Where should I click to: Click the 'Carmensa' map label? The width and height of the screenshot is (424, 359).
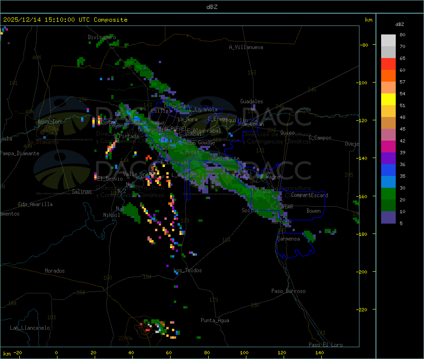[x=288, y=239]
